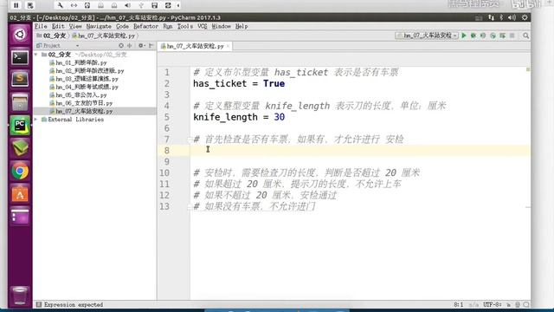The height and width of the screenshot is (312, 554).
Task: Open the Refactor menu
Action: (145, 27)
